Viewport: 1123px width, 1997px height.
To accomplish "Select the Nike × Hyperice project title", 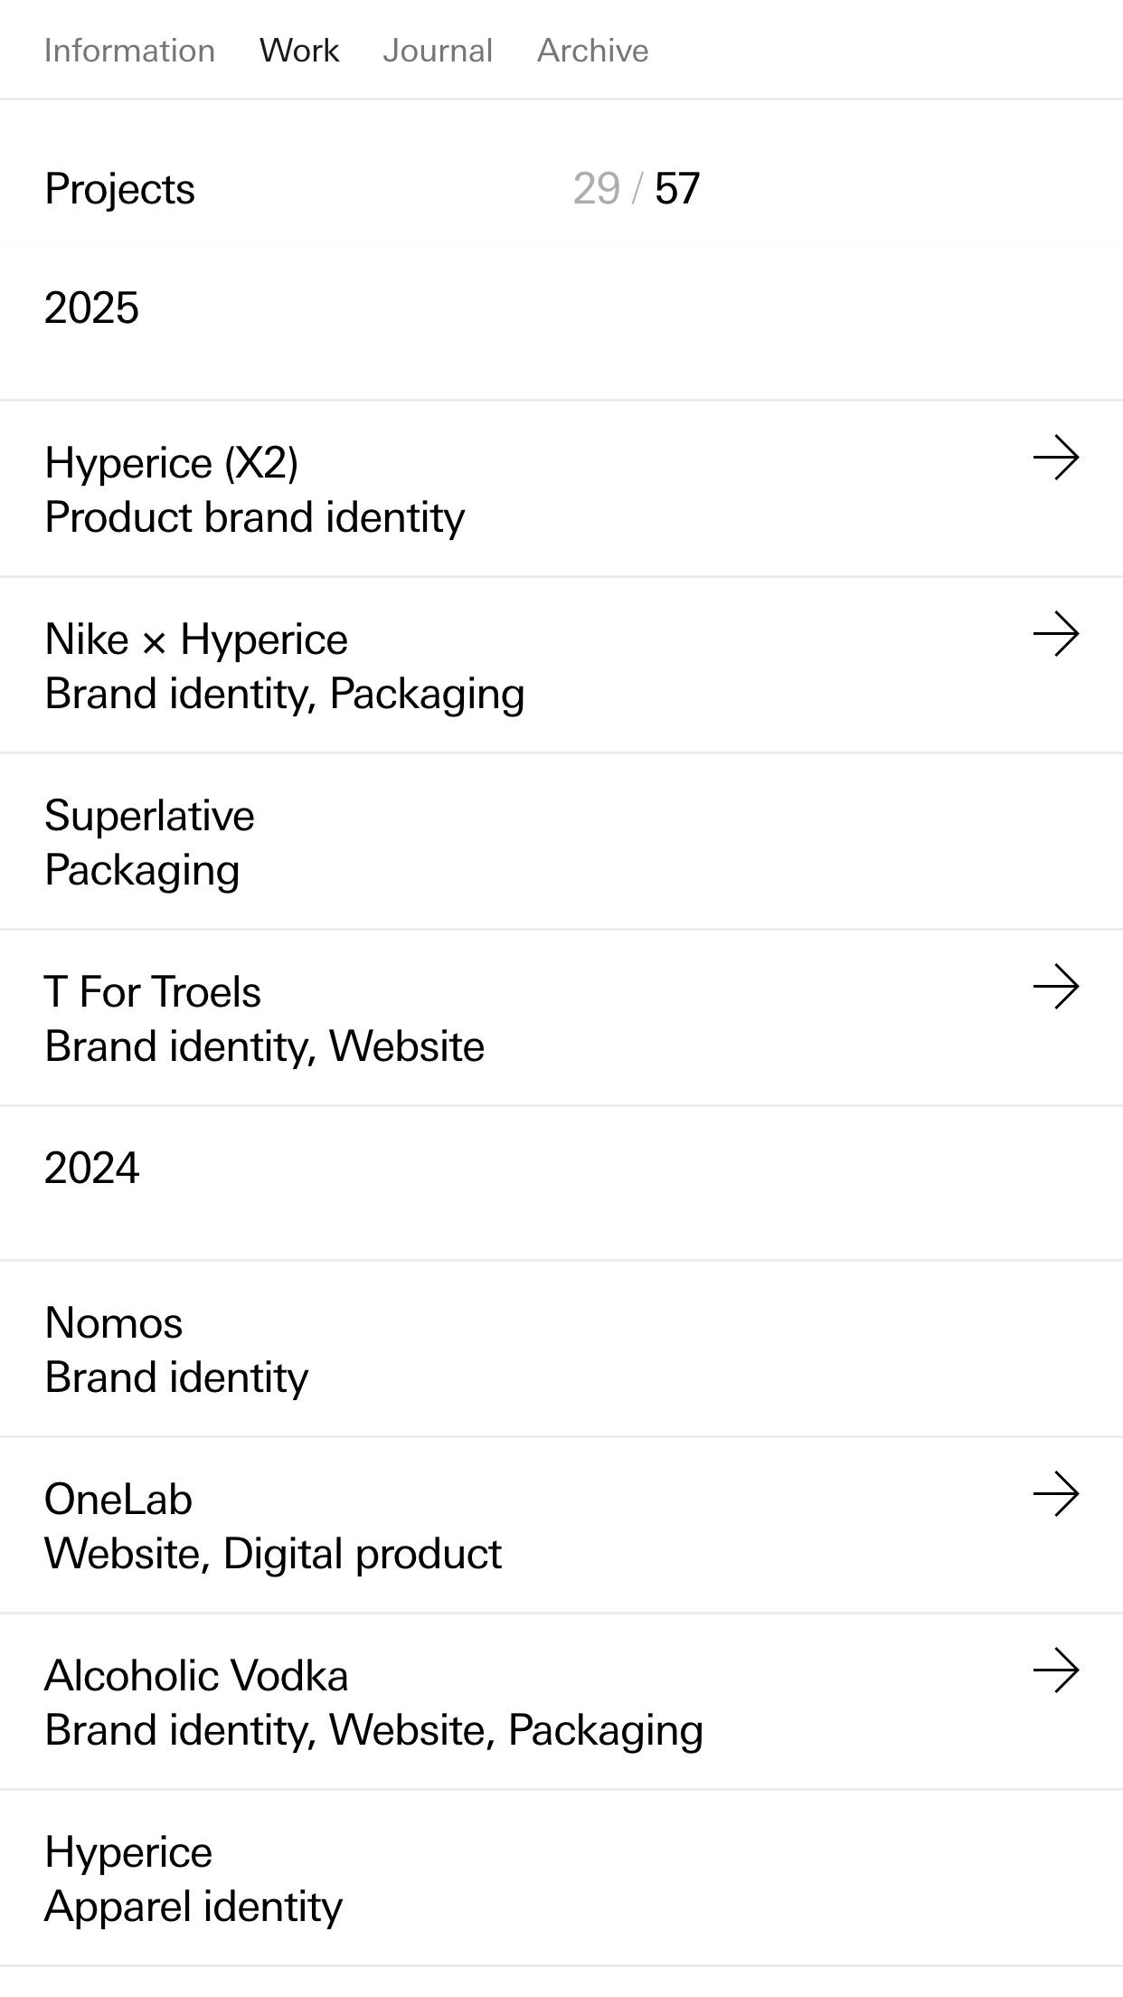I will click(196, 639).
